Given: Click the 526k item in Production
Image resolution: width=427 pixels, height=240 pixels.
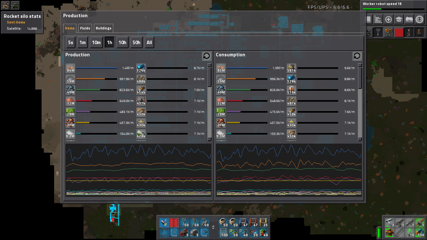Looking at the screenshot, I should (141, 68).
